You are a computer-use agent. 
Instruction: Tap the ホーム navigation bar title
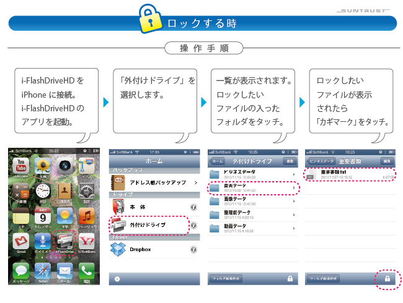click(x=154, y=161)
